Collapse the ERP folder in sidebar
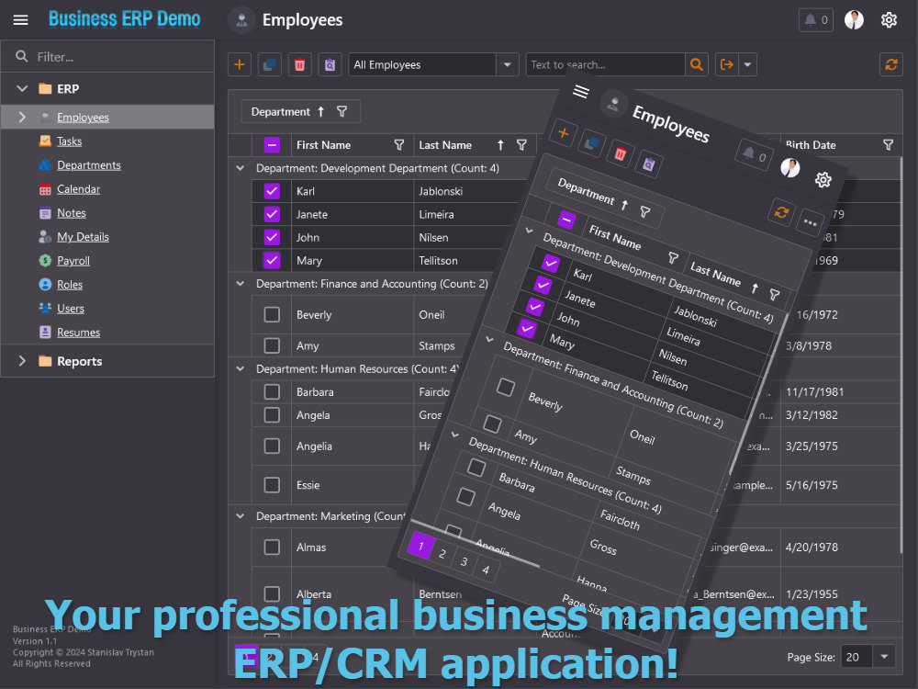This screenshot has width=918, height=689. [x=22, y=88]
